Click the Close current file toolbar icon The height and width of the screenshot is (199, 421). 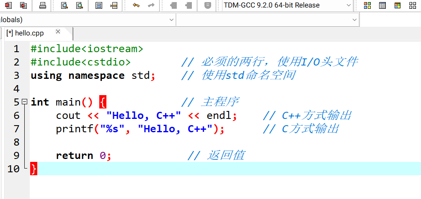coord(8,5)
